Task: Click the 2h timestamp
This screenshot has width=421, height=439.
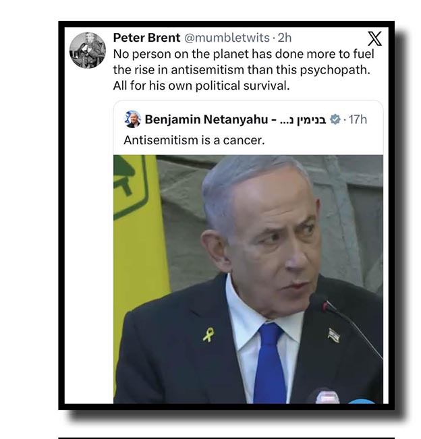Action: click(x=285, y=38)
